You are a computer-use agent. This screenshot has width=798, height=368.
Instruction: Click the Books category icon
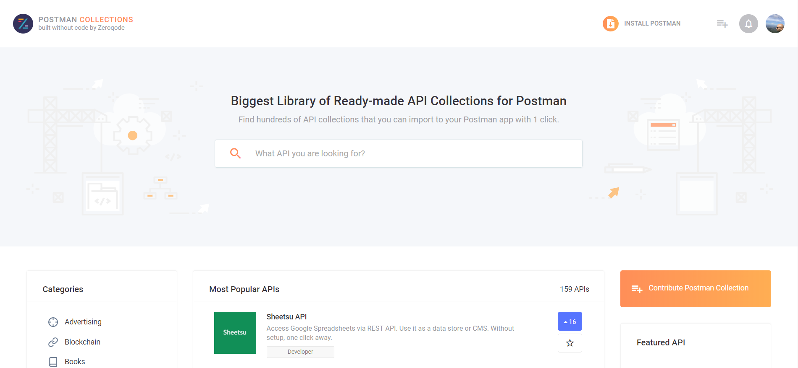[x=53, y=362]
